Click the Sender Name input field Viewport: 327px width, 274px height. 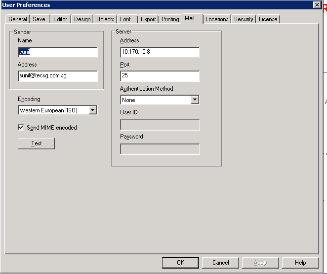point(58,52)
